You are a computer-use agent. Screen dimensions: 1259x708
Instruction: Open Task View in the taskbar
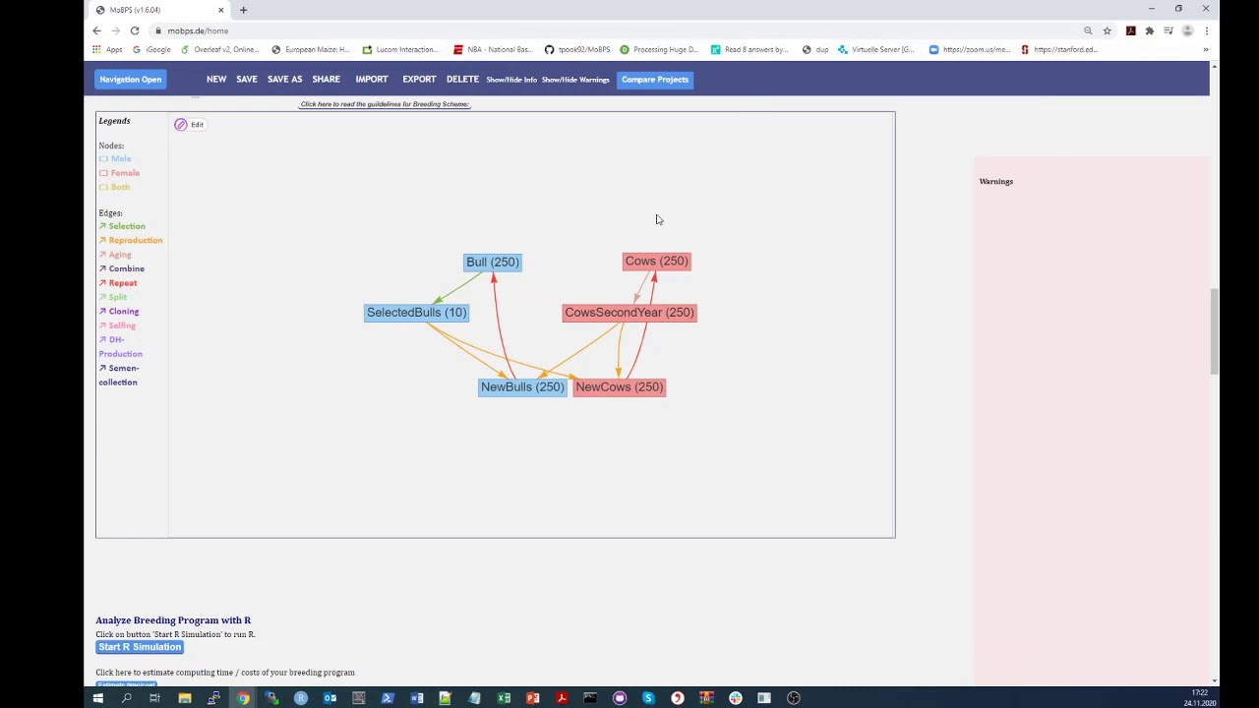pos(154,698)
